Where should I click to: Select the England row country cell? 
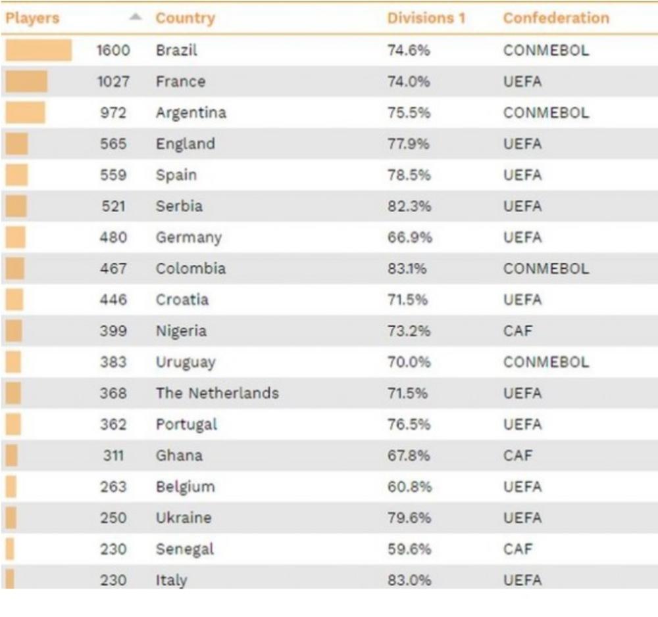point(185,144)
